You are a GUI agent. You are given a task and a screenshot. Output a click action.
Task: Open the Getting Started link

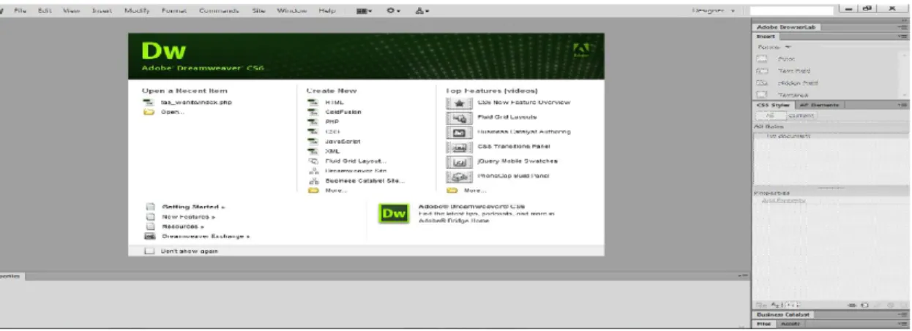pyautogui.click(x=193, y=207)
